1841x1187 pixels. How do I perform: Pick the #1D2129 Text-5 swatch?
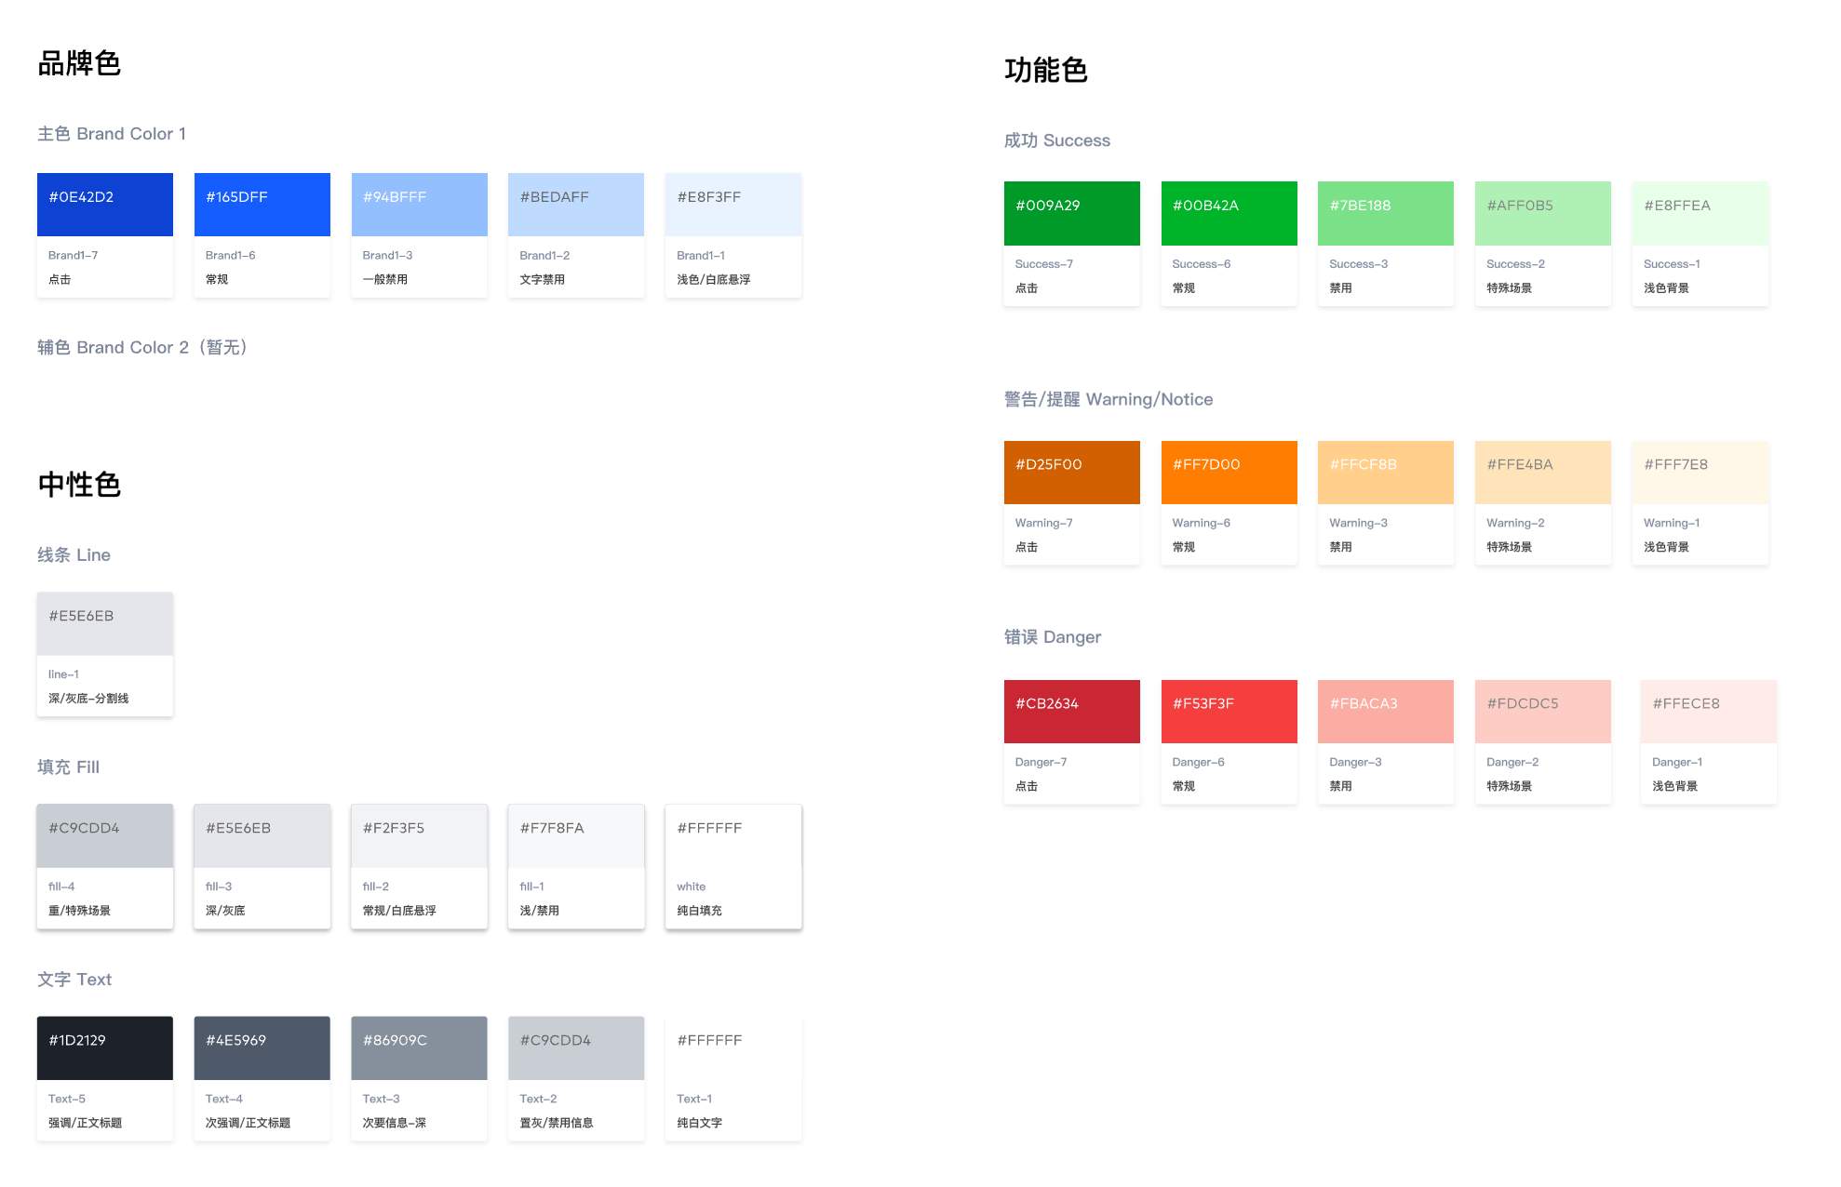[x=105, y=1048]
